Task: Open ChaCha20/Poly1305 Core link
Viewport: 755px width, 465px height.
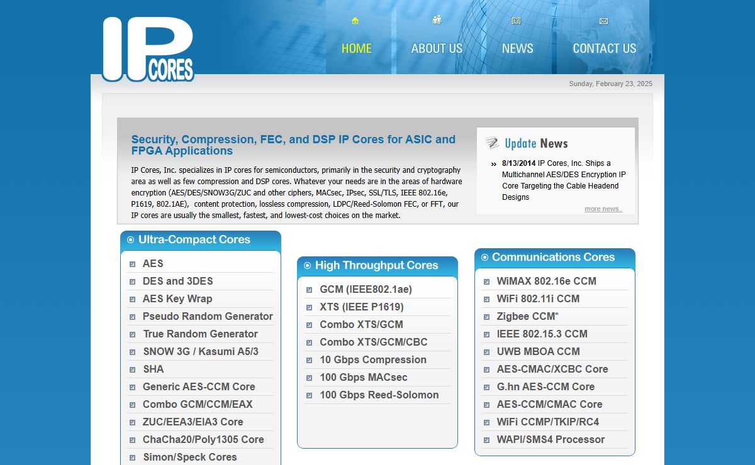Action: coord(203,439)
